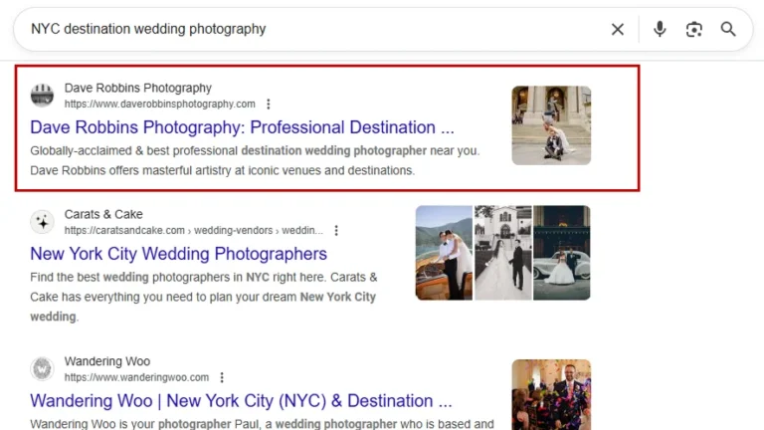This screenshot has height=430, width=764.
Task: Click the Carats & Cake site name
Action: 103,214
